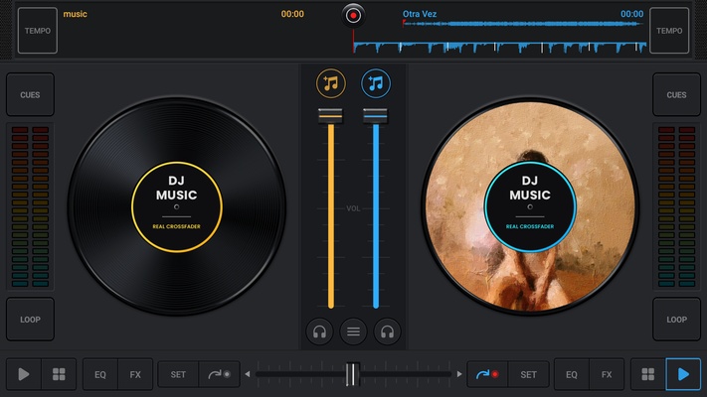Viewport: 707px width, 397px height.
Task: Jump to cue point on left deck
Action: (219, 374)
